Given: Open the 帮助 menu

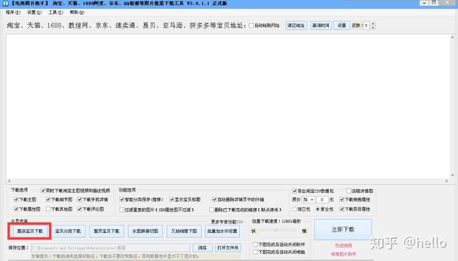Looking at the screenshot, I should point(76,13).
